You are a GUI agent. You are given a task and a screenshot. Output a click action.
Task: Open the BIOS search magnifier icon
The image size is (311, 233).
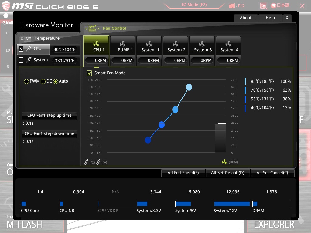[x=264, y=6]
